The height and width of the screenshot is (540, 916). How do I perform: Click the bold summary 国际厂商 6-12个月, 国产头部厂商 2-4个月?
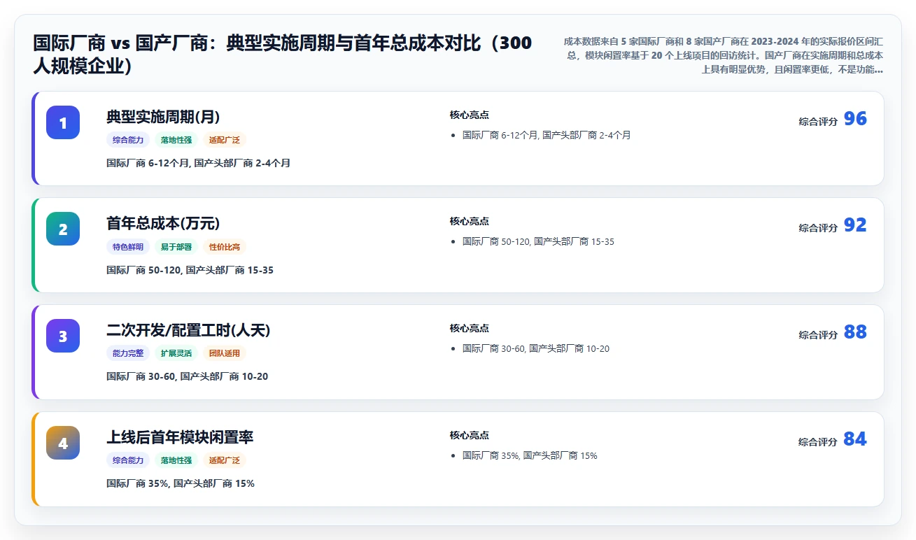(198, 163)
